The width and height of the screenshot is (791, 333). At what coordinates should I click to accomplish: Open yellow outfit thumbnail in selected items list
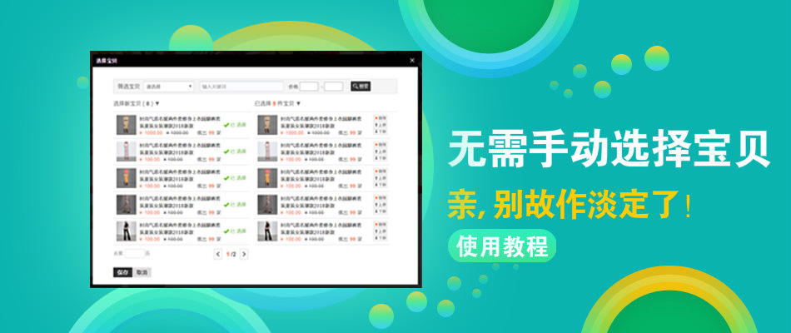[x=267, y=125]
